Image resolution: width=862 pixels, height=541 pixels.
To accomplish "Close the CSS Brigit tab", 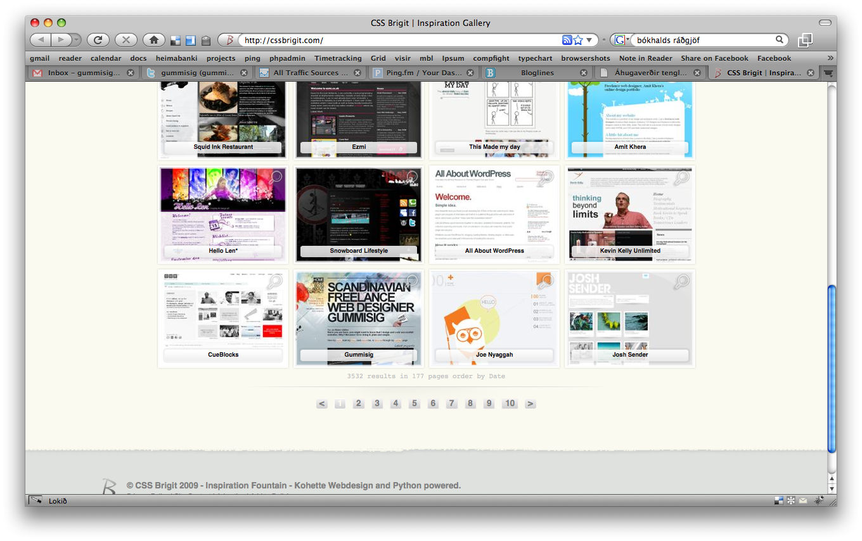I will [x=811, y=73].
